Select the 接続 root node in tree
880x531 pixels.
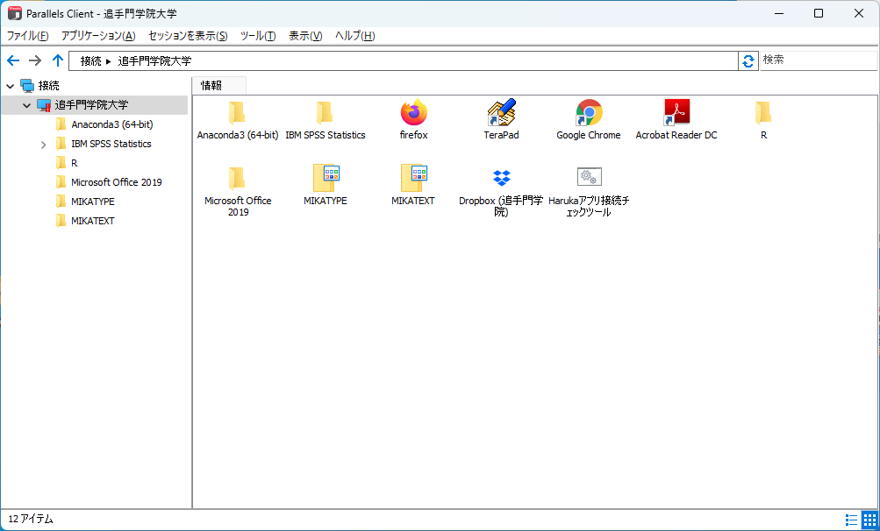[49, 86]
